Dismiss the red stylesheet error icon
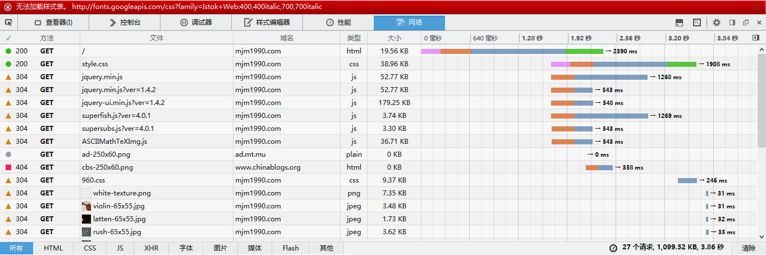This screenshot has width=766, height=255. [7, 7]
